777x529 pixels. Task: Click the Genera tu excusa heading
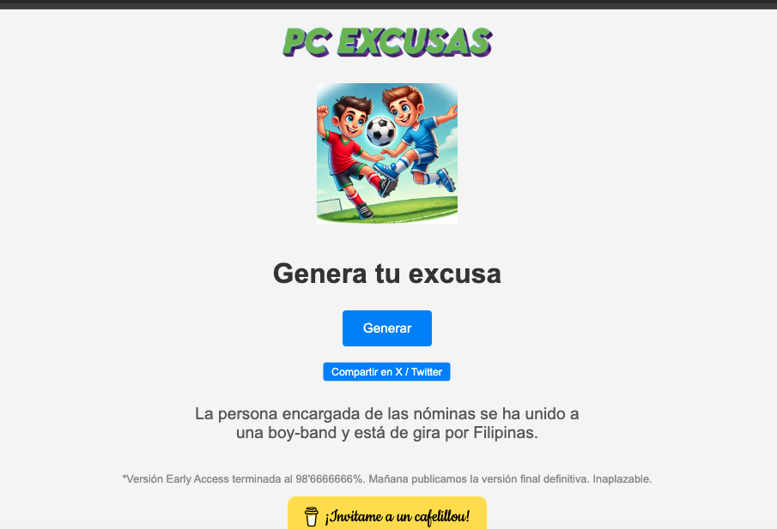387,274
